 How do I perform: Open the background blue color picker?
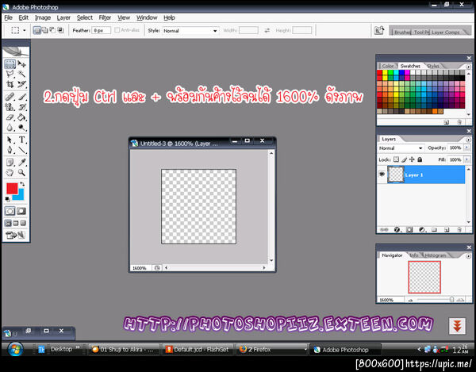click(x=20, y=196)
